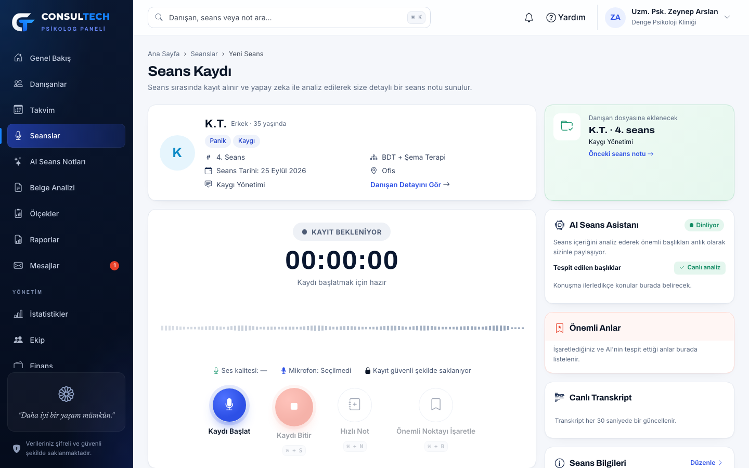The image size is (749, 468).
Task: Open Yardım help icon in top bar
Action: 551,18
